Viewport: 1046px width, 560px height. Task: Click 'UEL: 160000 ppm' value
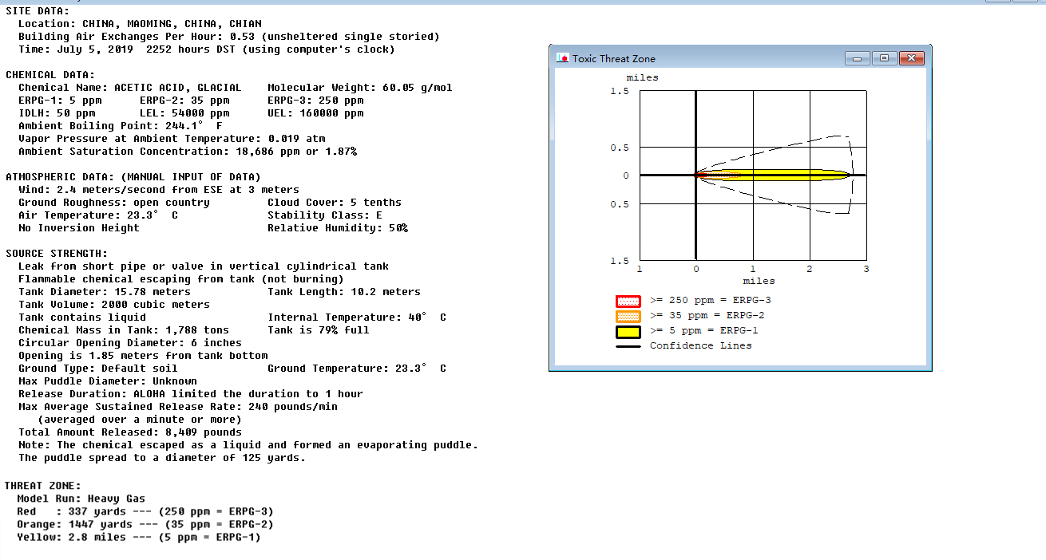(315, 113)
